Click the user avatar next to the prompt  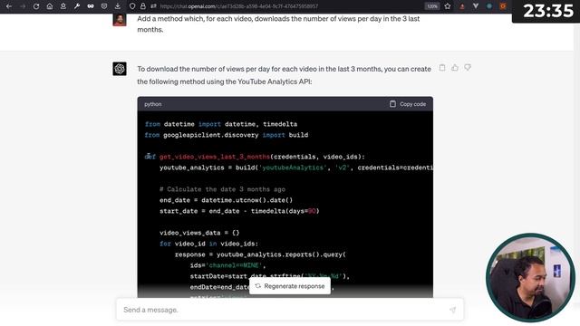(120, 19)
